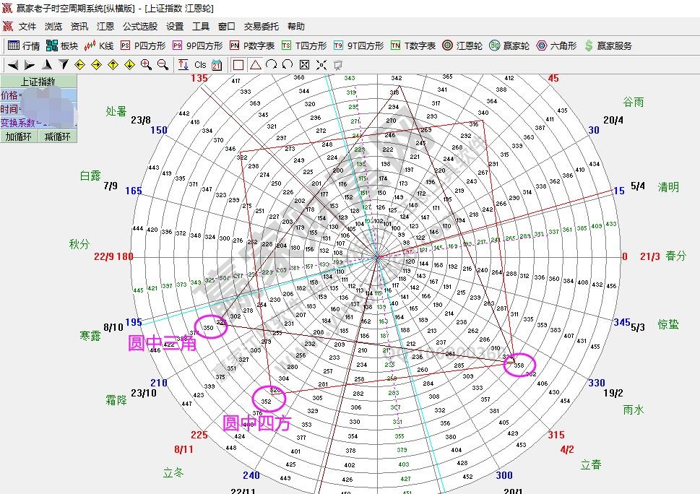Open the 交易委托 menu
700x494 pixels.
261,27
